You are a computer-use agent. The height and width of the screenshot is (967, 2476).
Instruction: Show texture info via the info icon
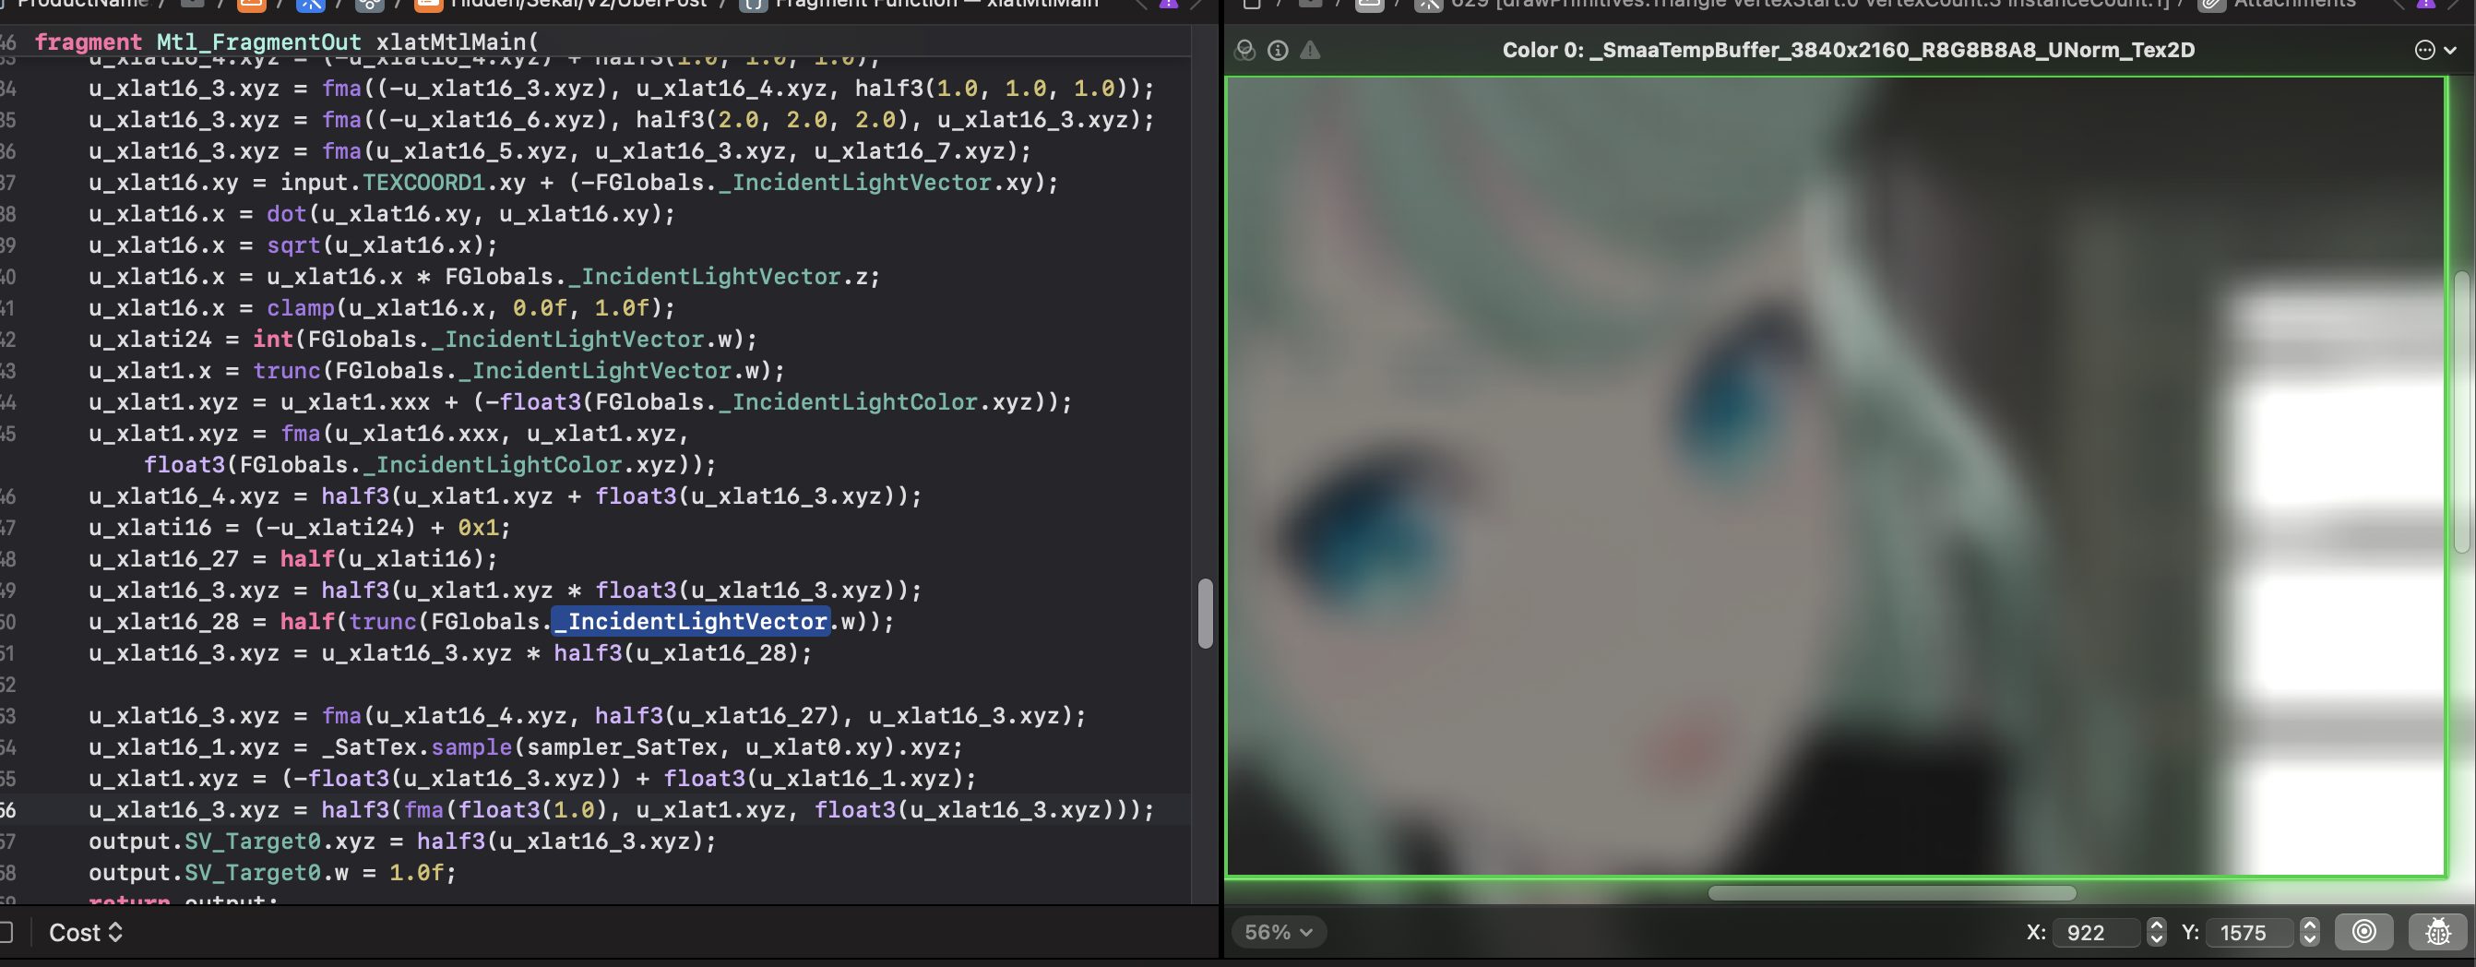pos(1278,50)
